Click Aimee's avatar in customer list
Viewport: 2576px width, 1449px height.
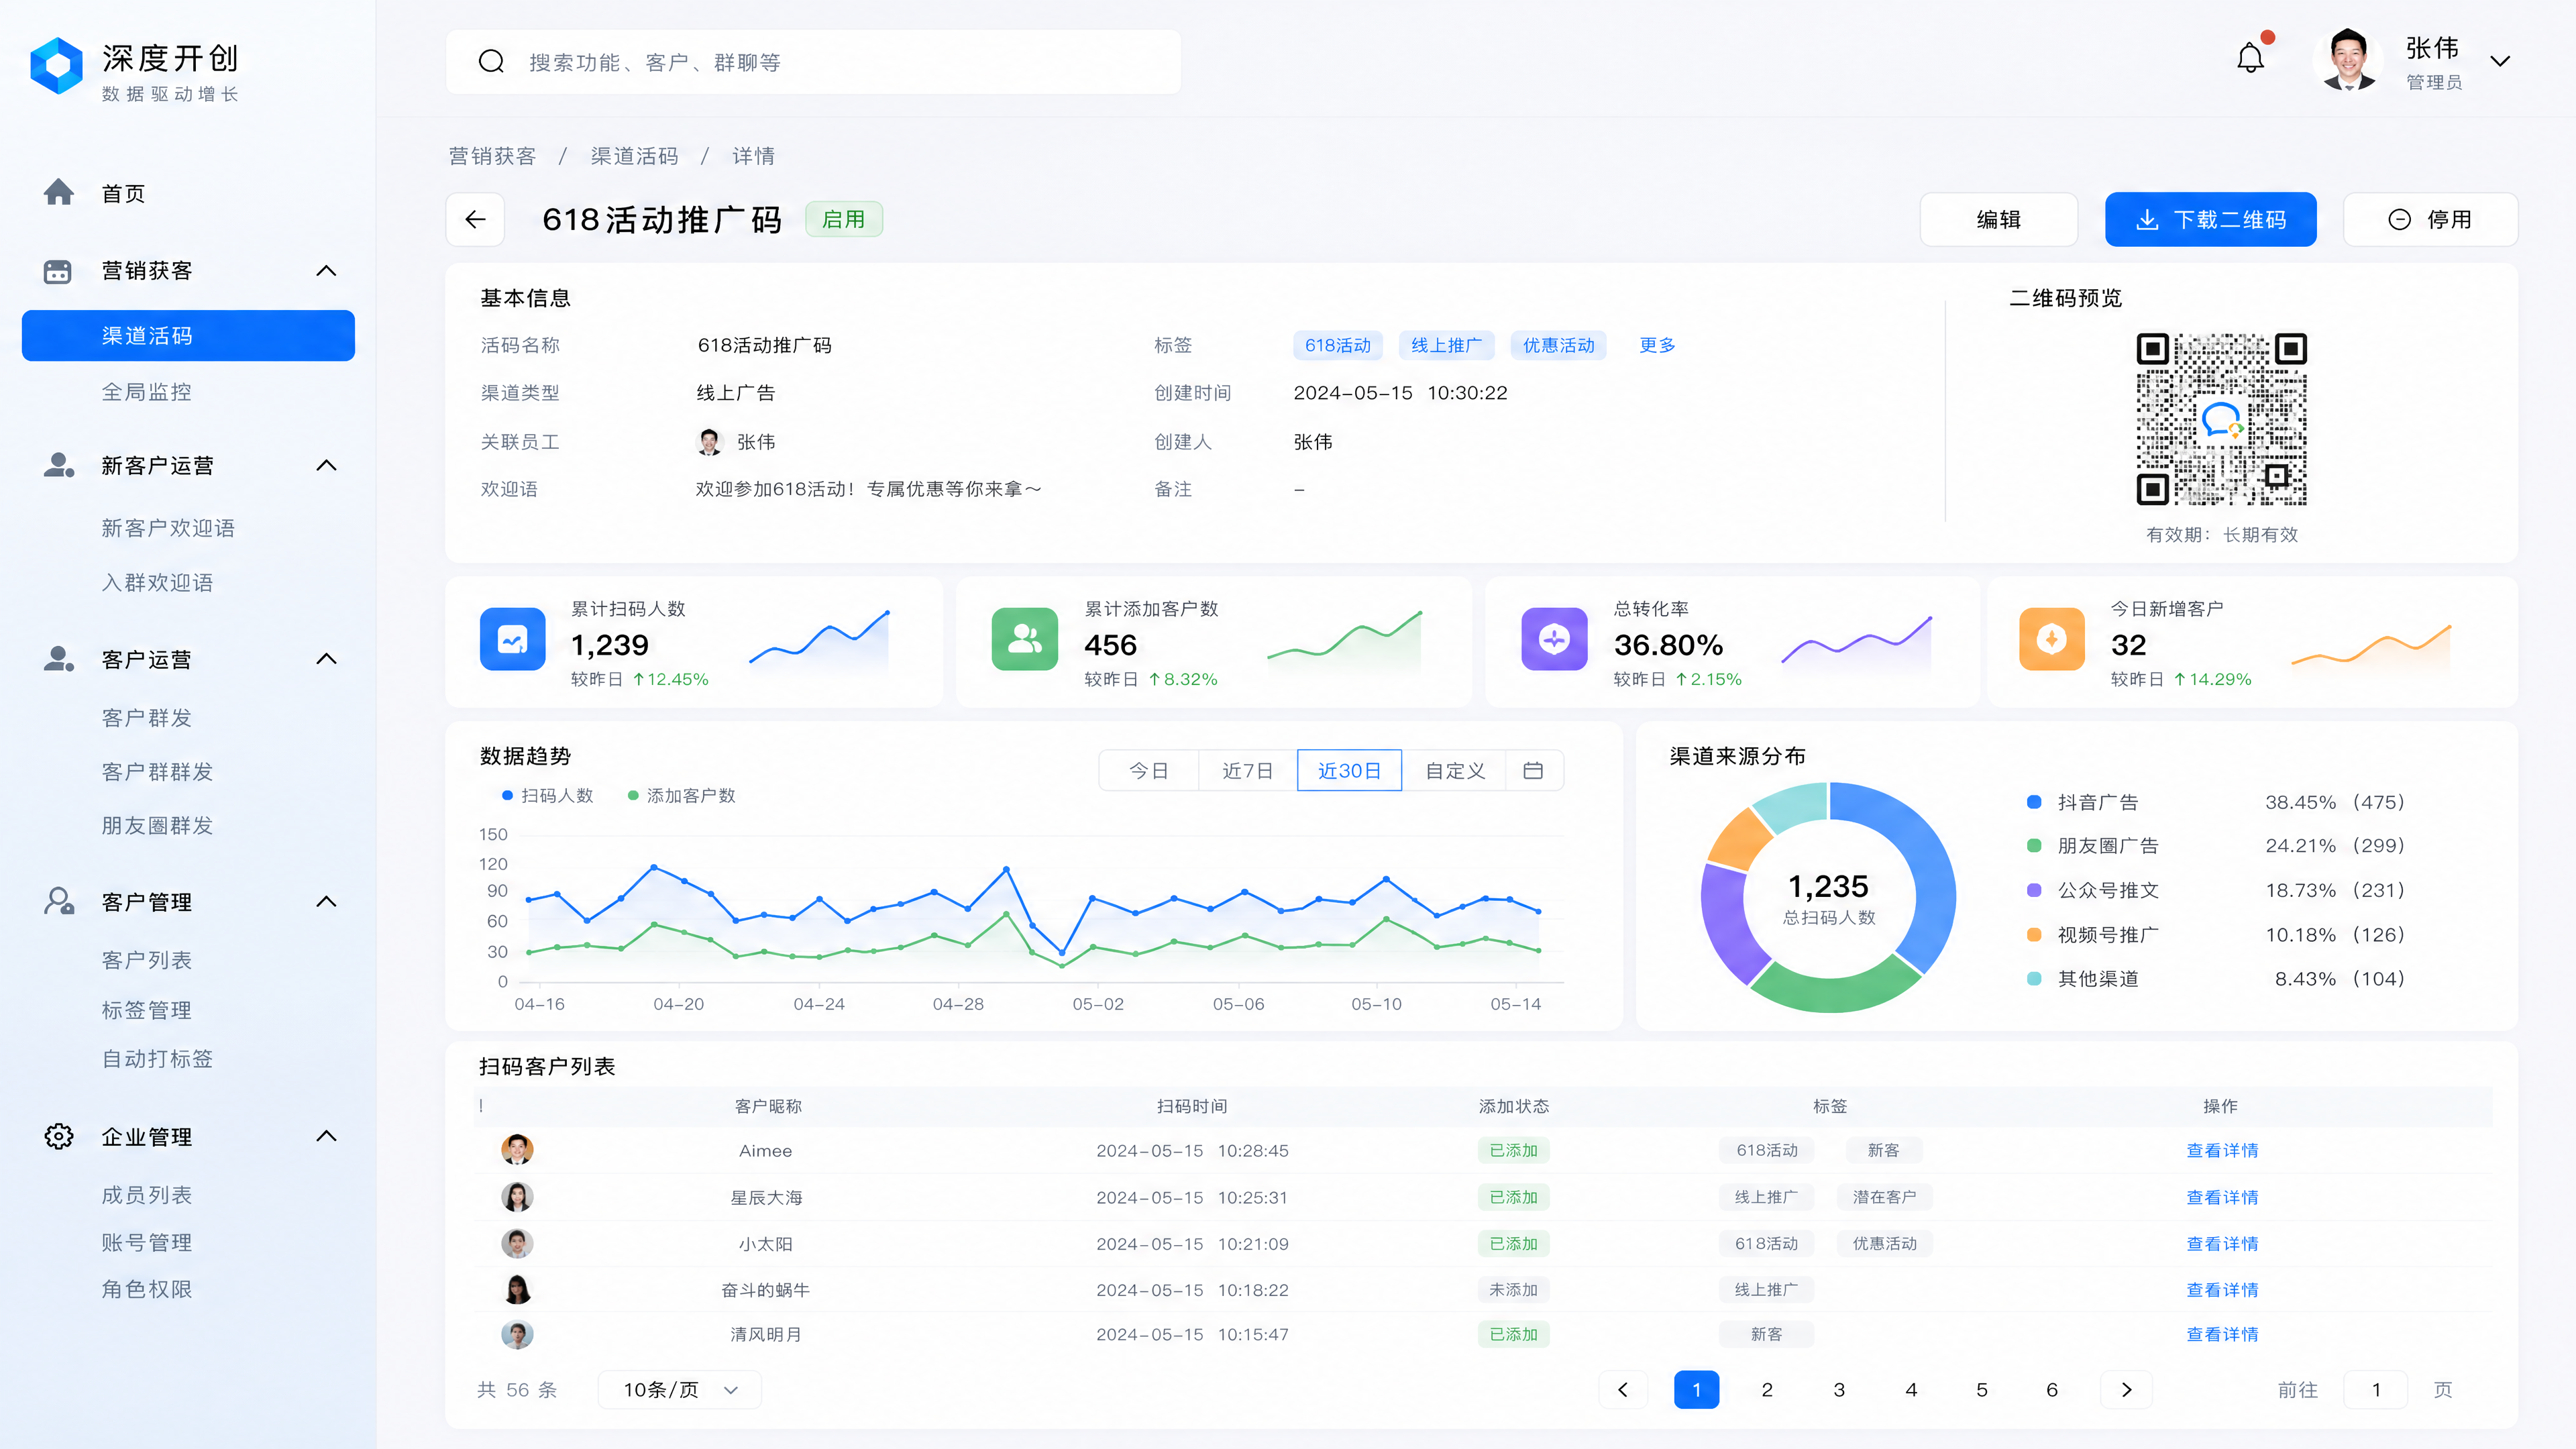pyautogui.click(x=517, y=1150)
